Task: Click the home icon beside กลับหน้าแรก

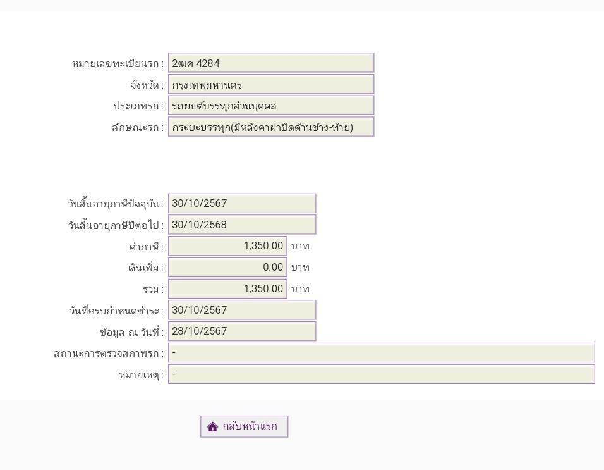Action: click(x=212, y=427)
